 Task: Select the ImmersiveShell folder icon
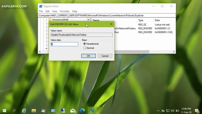[x=50, y=20]
